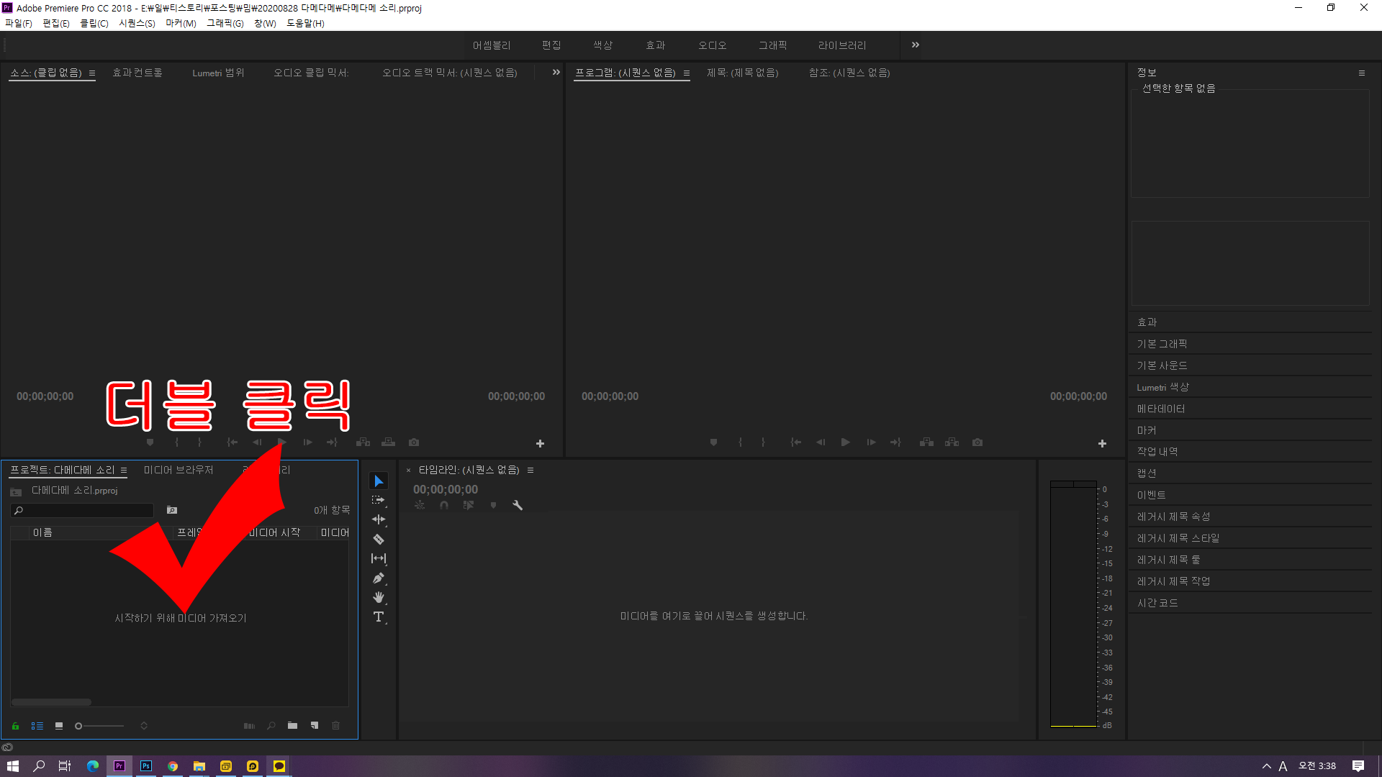The image size is (1382, 777).
Task: Switch to 미디어 브라우저 tab
Action: pos(179,470)
